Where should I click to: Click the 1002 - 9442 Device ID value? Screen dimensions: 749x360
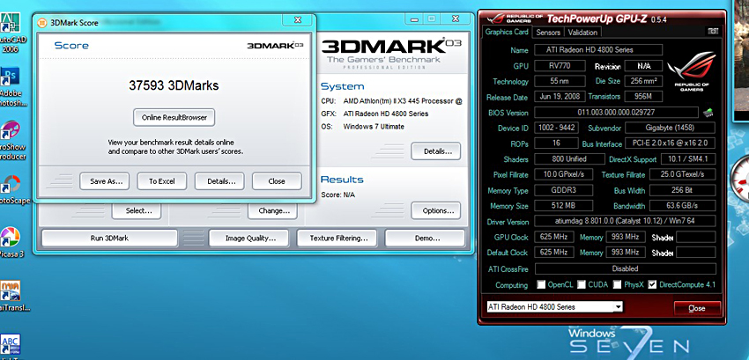click(x=557, y=128)
